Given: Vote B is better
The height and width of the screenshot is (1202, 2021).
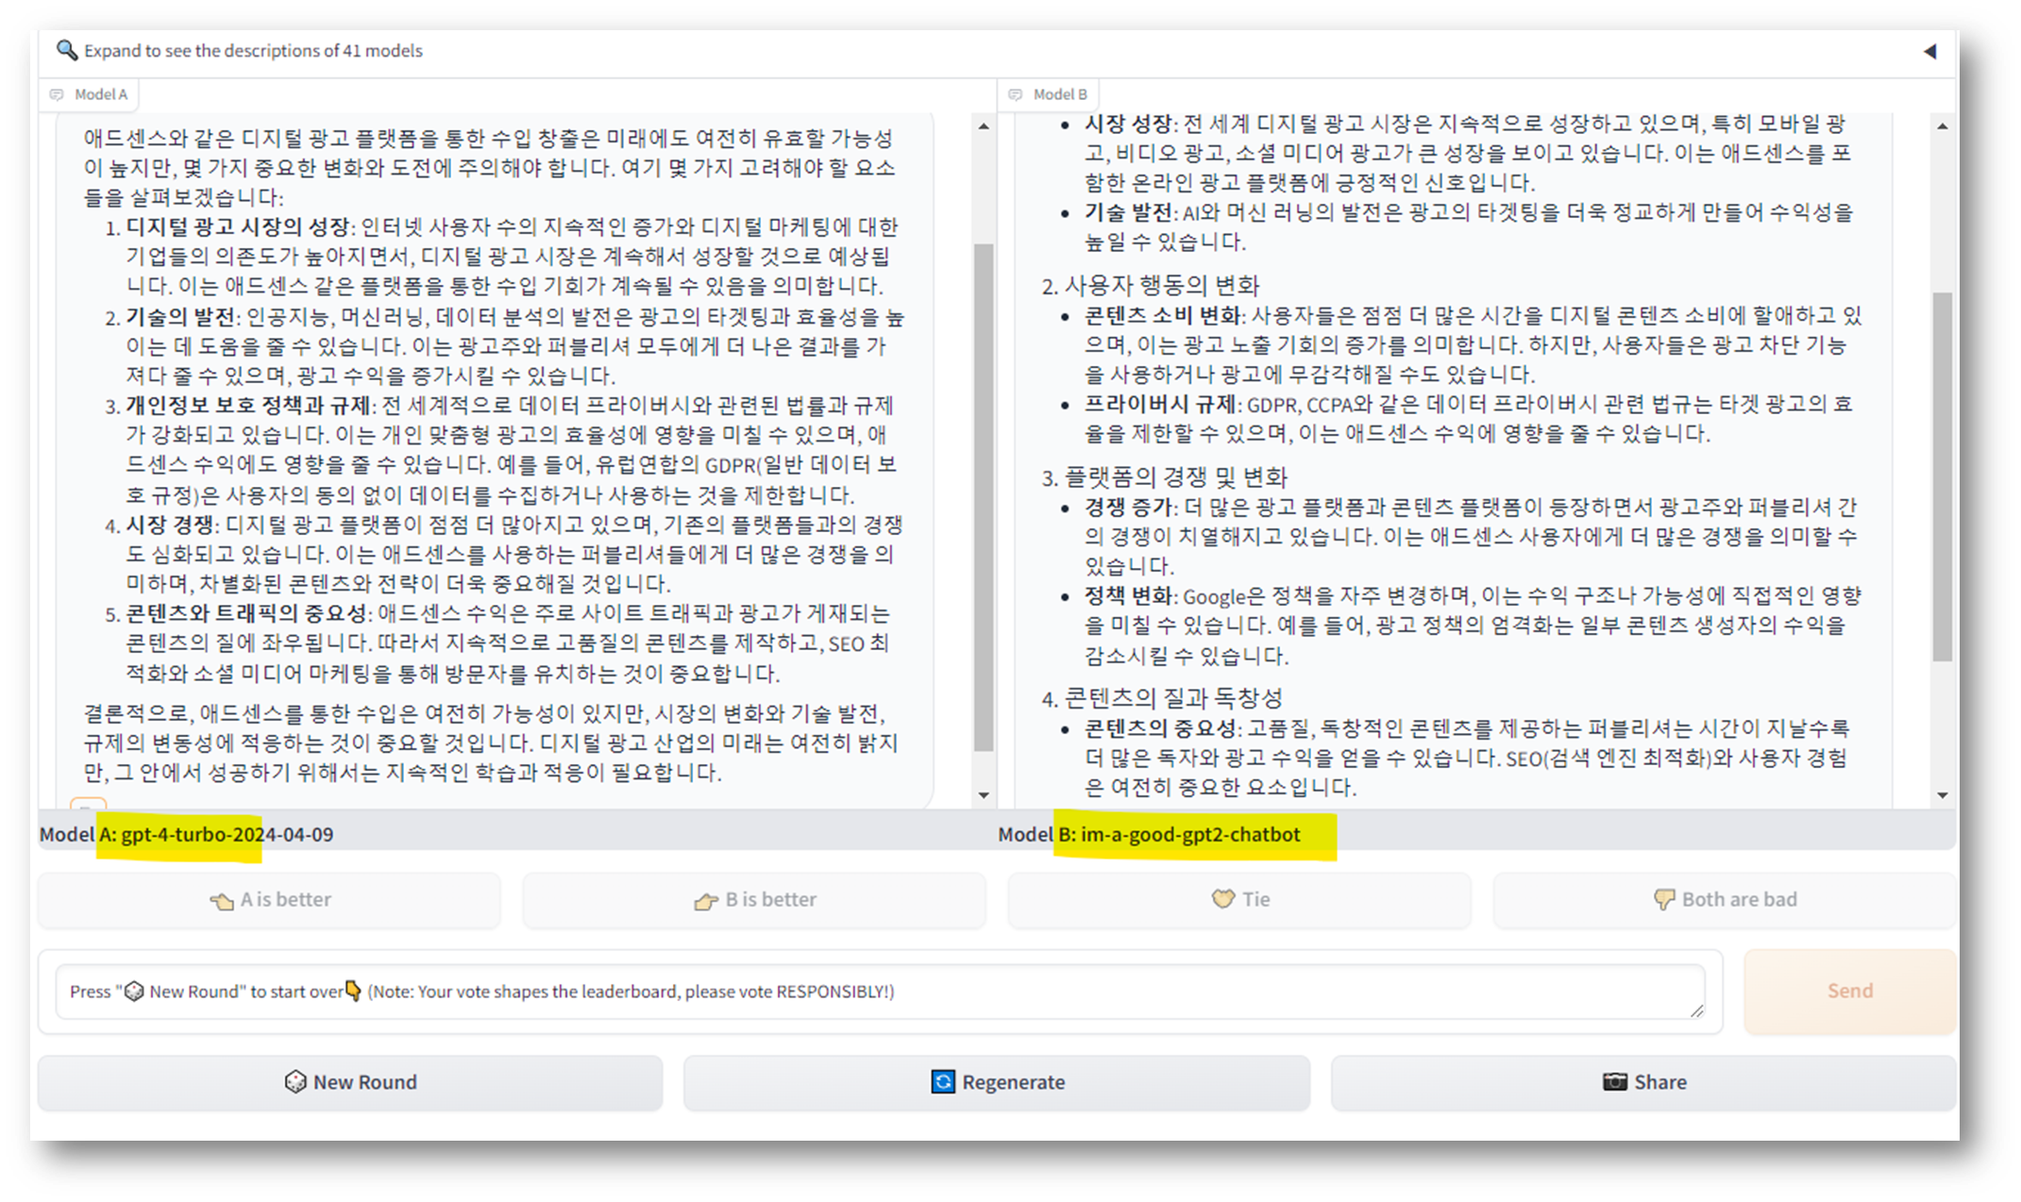Looking at the screenshot, I should click(754, 900).
